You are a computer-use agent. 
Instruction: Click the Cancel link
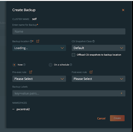[x=101, y=118]
